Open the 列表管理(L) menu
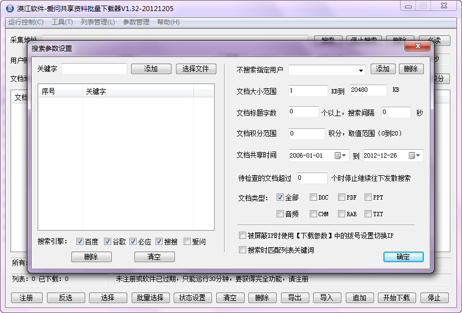This screenshot has height=313, width=462. click(x=98, y=22)
